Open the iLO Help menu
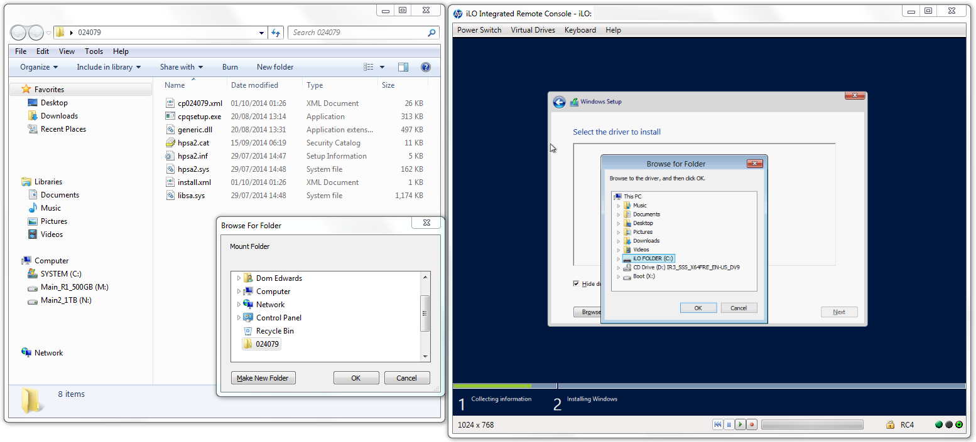The height and width of the screenshot is (442, 976). 613,30
